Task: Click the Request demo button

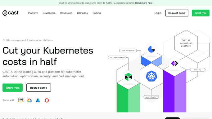Action: [177, 13]
